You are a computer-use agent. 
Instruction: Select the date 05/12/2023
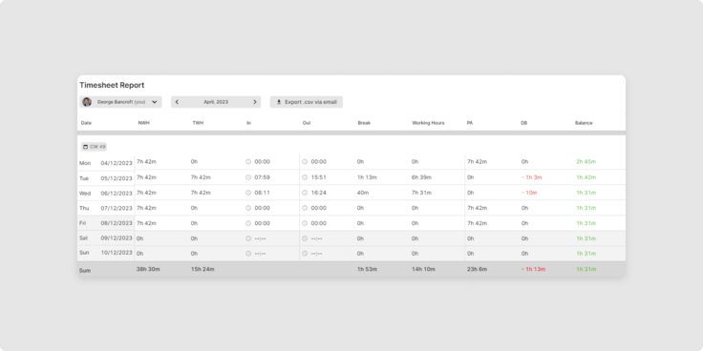(x=117, y=178)
